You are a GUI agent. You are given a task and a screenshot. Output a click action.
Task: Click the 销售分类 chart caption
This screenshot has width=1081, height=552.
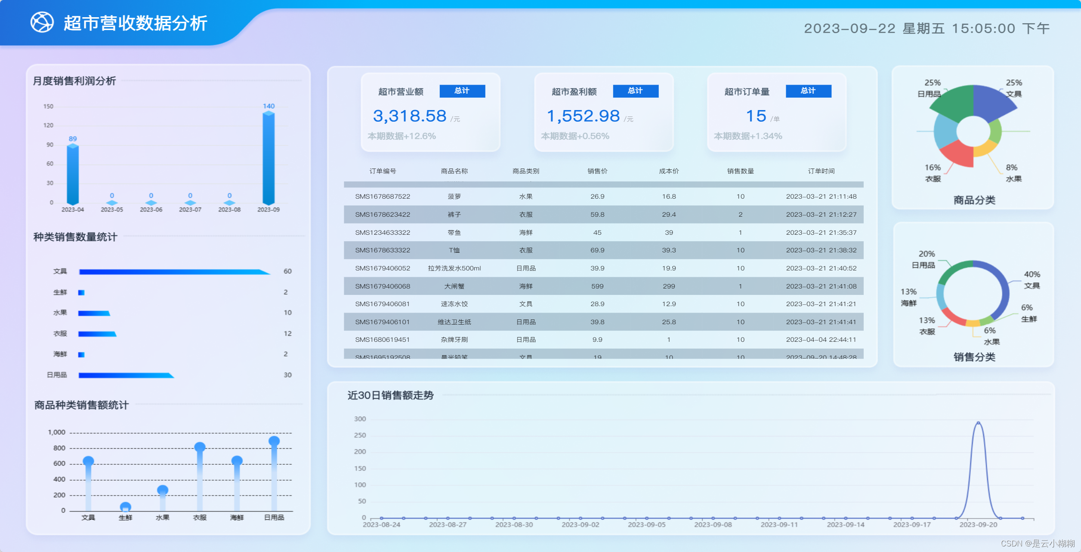(974, 357)
